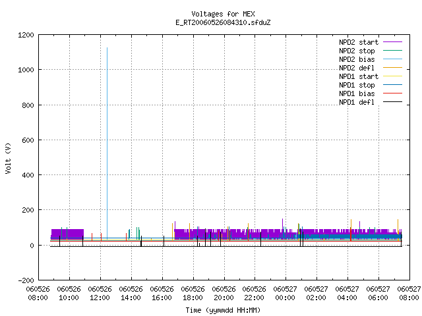The image size is (422, 316).
Task: Click the "NPD1 start" legend label
Action: point(359,76)
